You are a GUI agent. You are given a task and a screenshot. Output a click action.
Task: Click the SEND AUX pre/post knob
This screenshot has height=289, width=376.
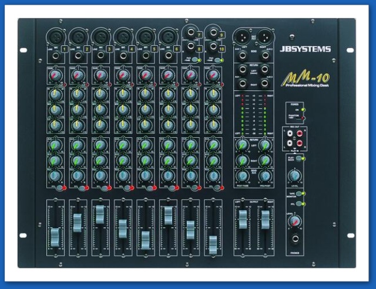click(265, 176)
